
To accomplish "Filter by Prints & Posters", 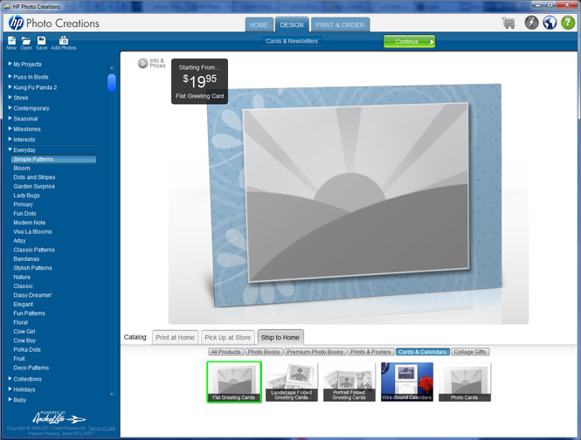I will [370, 352].
